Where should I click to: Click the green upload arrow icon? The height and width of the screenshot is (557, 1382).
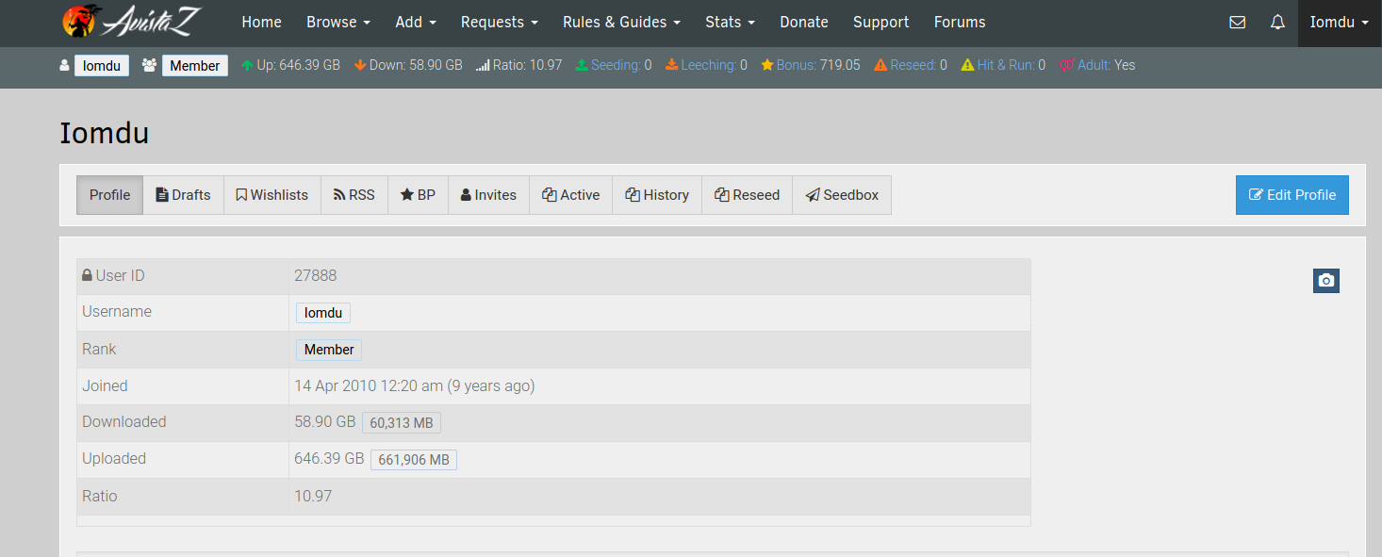[x=247, y=66]
